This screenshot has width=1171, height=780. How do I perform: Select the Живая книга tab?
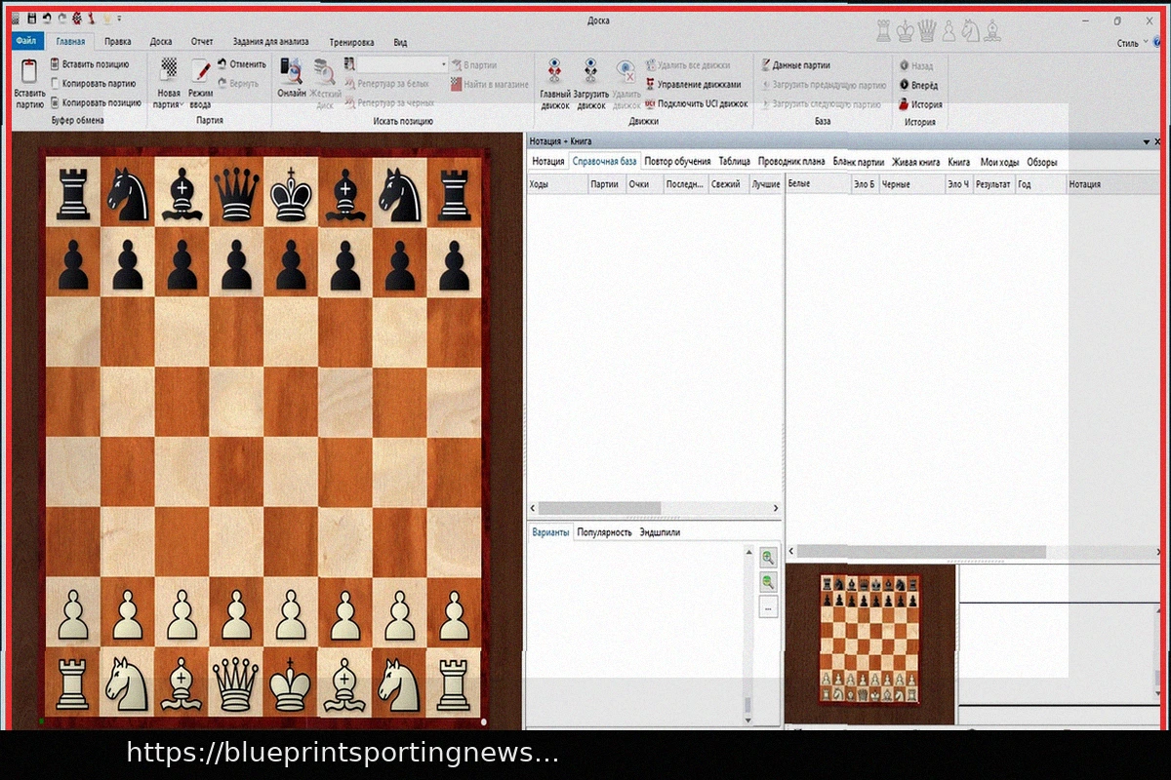coord(915,162)
